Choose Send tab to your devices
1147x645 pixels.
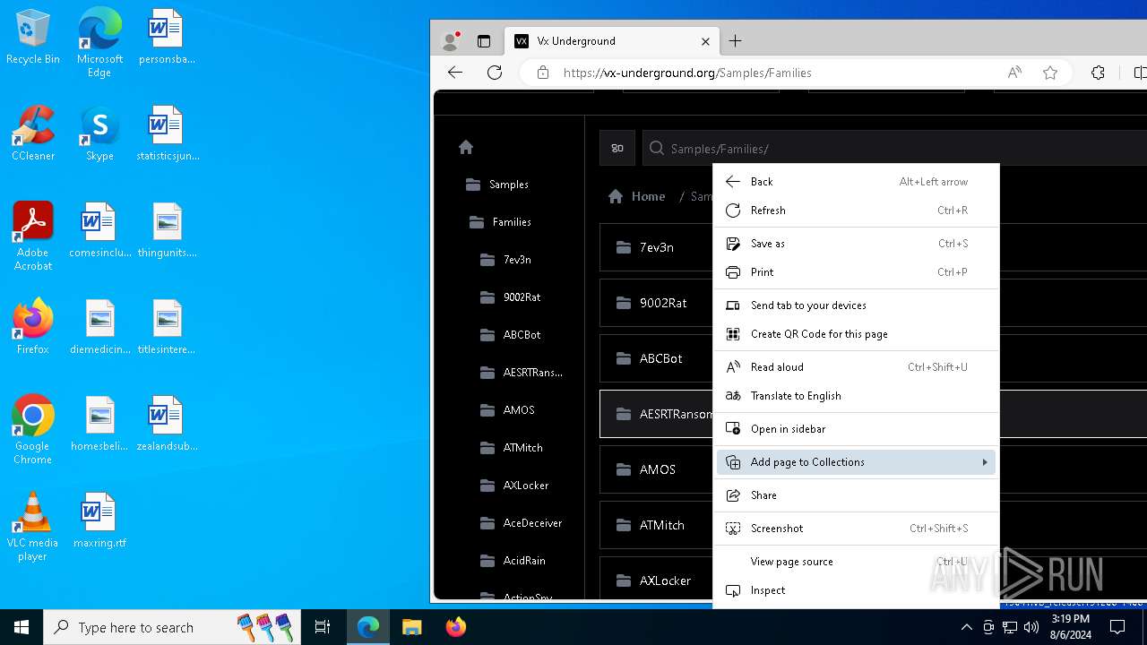(856, 305)
